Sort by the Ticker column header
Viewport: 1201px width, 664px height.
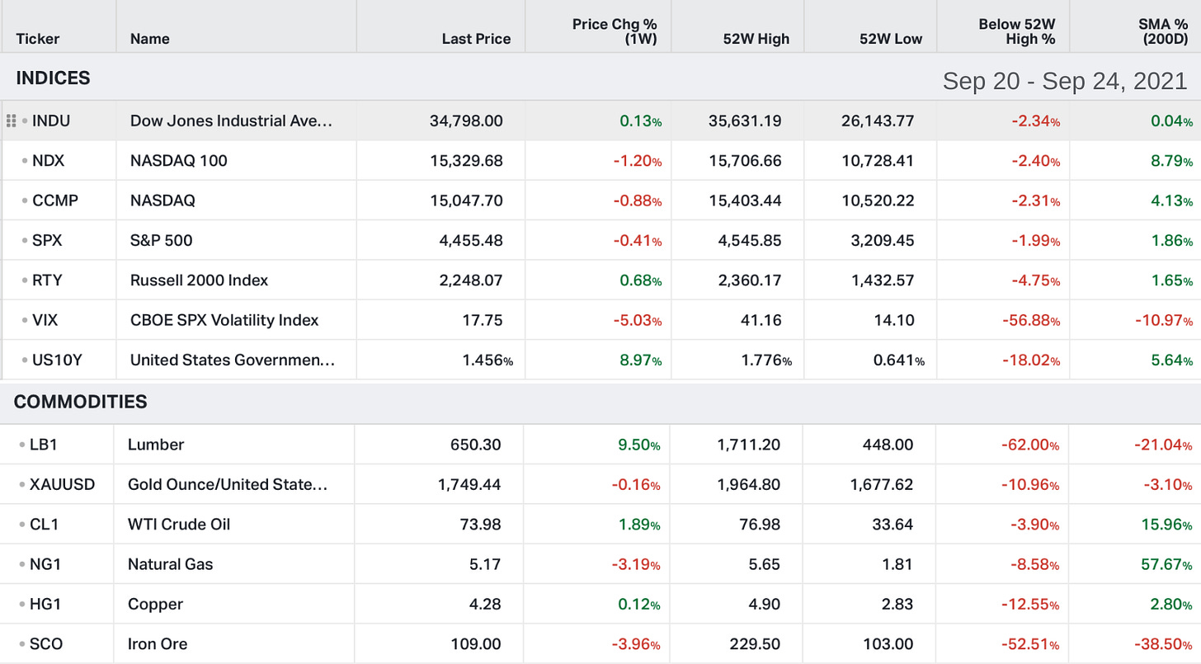[38, 39]
